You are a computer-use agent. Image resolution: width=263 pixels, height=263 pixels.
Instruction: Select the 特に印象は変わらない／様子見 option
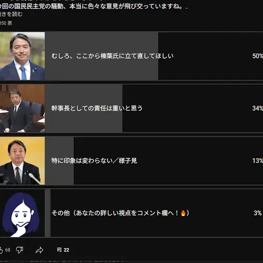(94, 161)
